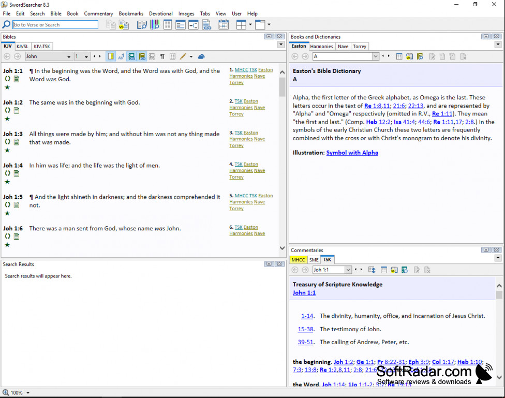This screenshot has width=505, height=398.
Task: Open the 100% zoom level dropdown
Action: pos(28,393)
